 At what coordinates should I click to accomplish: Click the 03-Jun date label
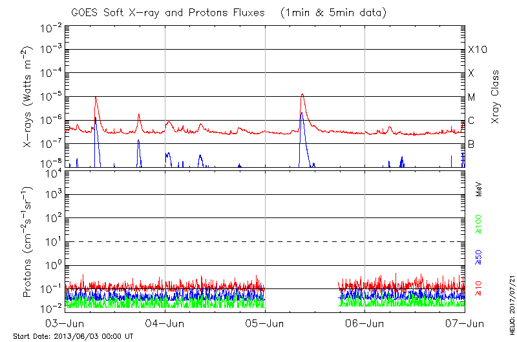pyautogui.click(x=66, y=323)
